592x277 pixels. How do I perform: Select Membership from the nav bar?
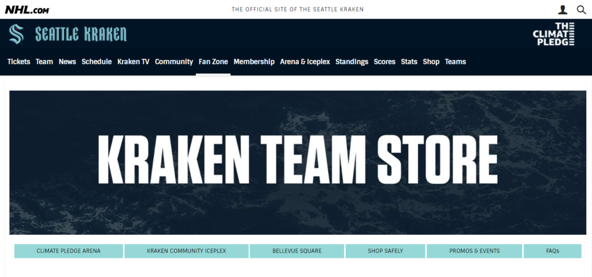point(254,62)
